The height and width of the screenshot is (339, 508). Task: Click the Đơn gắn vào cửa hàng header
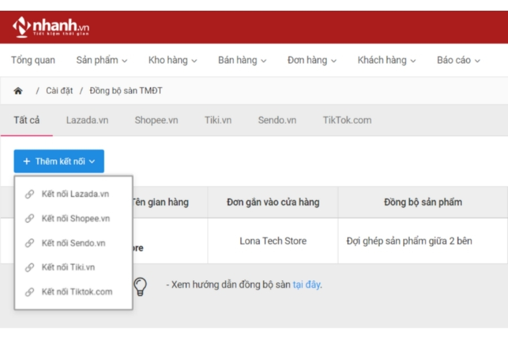(x=273, y=202)
